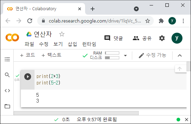Open the tab search dropdown circle
This screenshot has height=124, width=191.
(136, 9)
